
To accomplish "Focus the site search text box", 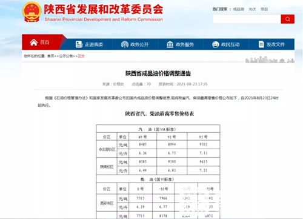I will 247,19.
